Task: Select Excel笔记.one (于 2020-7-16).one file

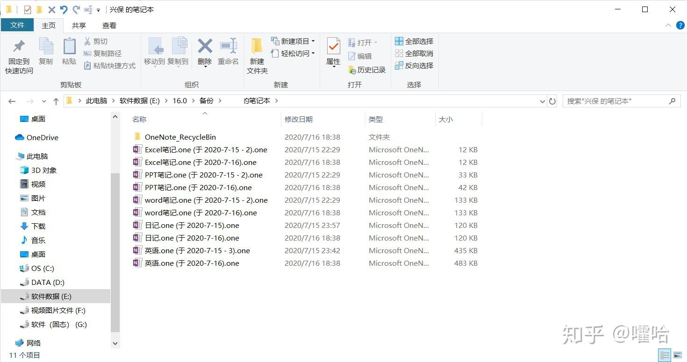Action: (x=195, y=163)
